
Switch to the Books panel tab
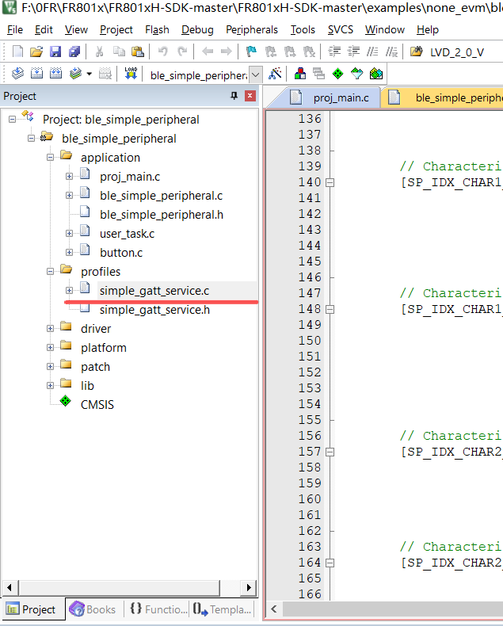click(x=93, y=609)
